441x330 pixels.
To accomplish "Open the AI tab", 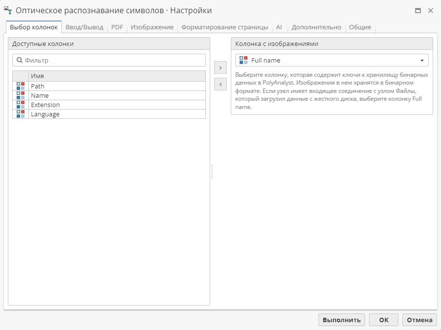I will coord(279,27).
